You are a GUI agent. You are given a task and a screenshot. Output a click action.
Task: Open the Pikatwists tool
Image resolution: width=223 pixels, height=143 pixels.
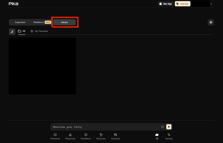[x=115, y=136]
